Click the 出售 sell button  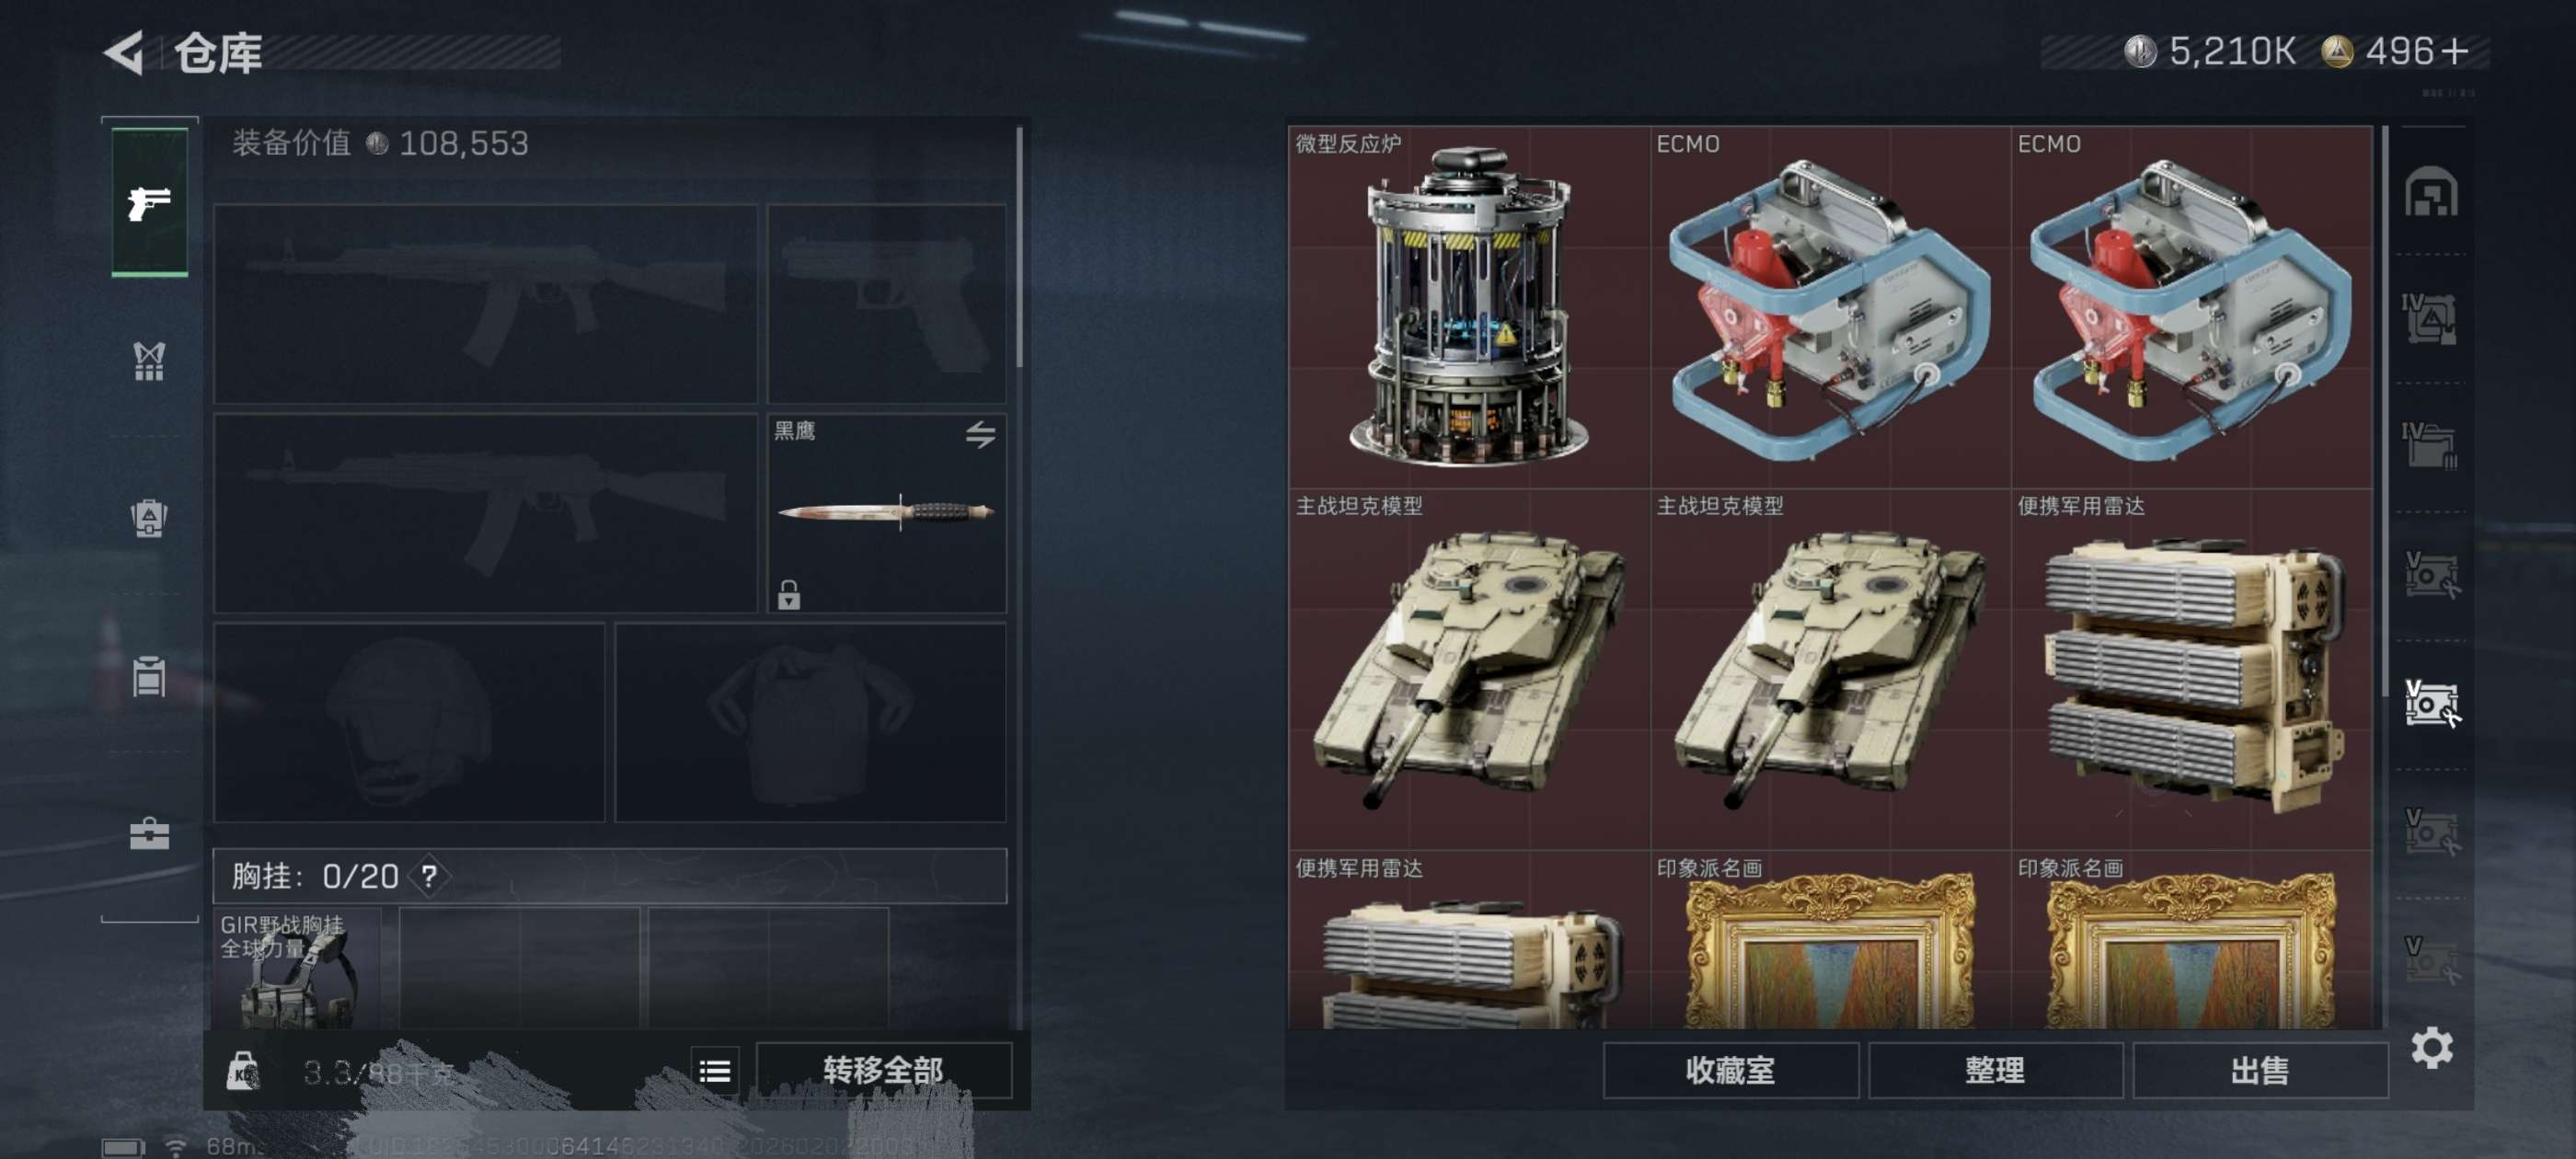coord(2259,1070)
